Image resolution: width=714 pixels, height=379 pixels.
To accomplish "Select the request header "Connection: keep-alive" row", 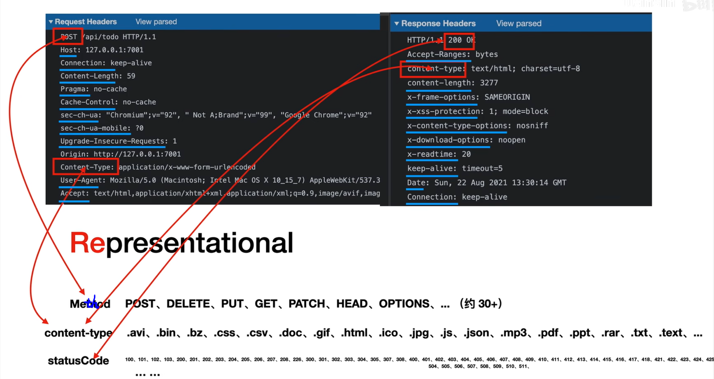I will click(106, 63).
